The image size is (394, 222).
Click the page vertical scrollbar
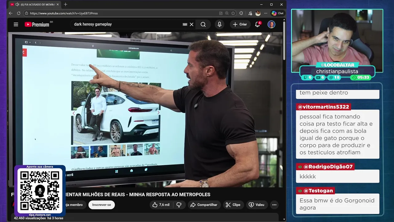pyautogui.click(x=284, y=40)
